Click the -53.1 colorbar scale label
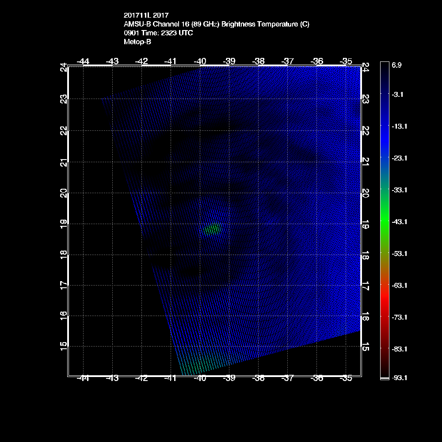 (x=399, y=253)
